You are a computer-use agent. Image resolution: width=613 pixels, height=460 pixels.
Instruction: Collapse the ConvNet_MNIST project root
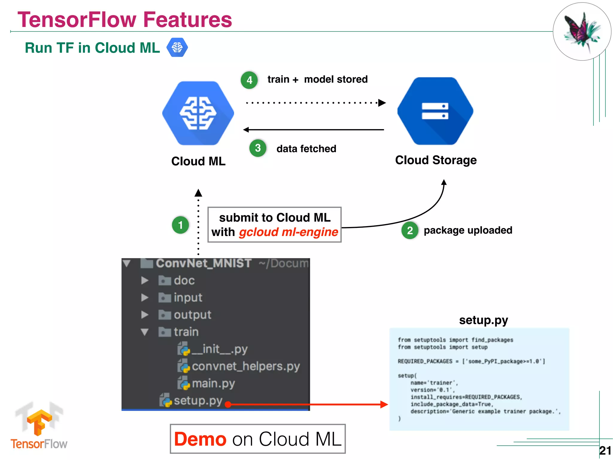click(127, 264)
